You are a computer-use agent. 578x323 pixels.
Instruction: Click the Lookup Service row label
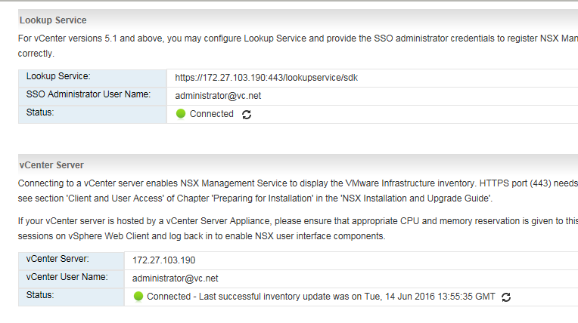tap(58, 76)
